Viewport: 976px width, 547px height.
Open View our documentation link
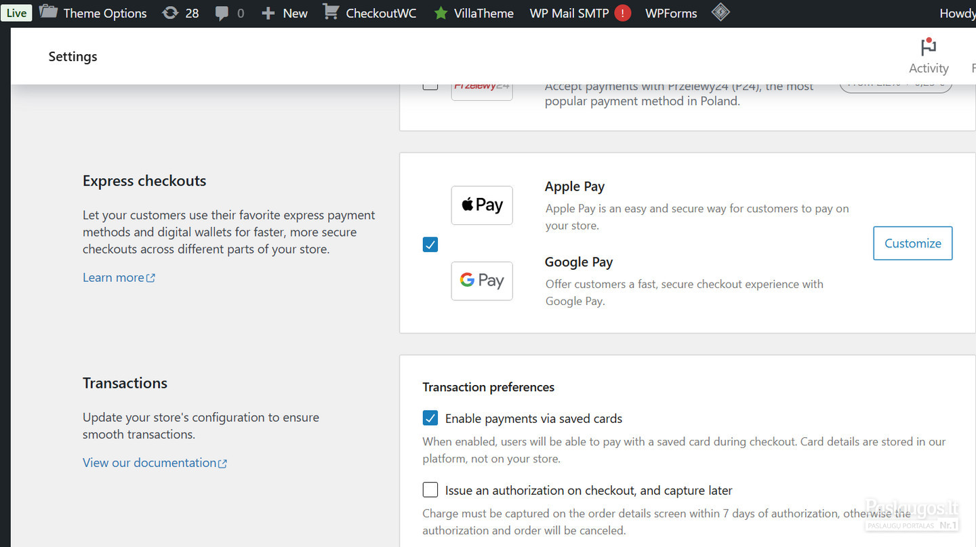(155, 462)
